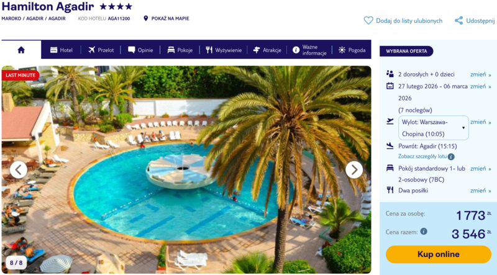Show the previous photo with left arrow
The image size is (497, 275).
pos(19,170)
